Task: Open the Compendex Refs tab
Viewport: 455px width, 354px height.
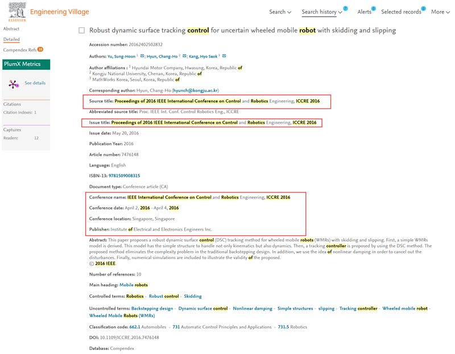Action: pos(20,50)
